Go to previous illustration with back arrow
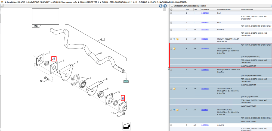This screenshot has height=131, width=272. point(161,6)
